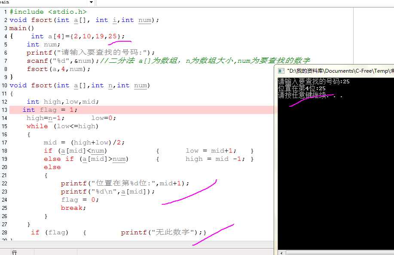Click the 'flag = 0;' line
This screenshot has width=394, height=255.
click(x=80, y=200)
